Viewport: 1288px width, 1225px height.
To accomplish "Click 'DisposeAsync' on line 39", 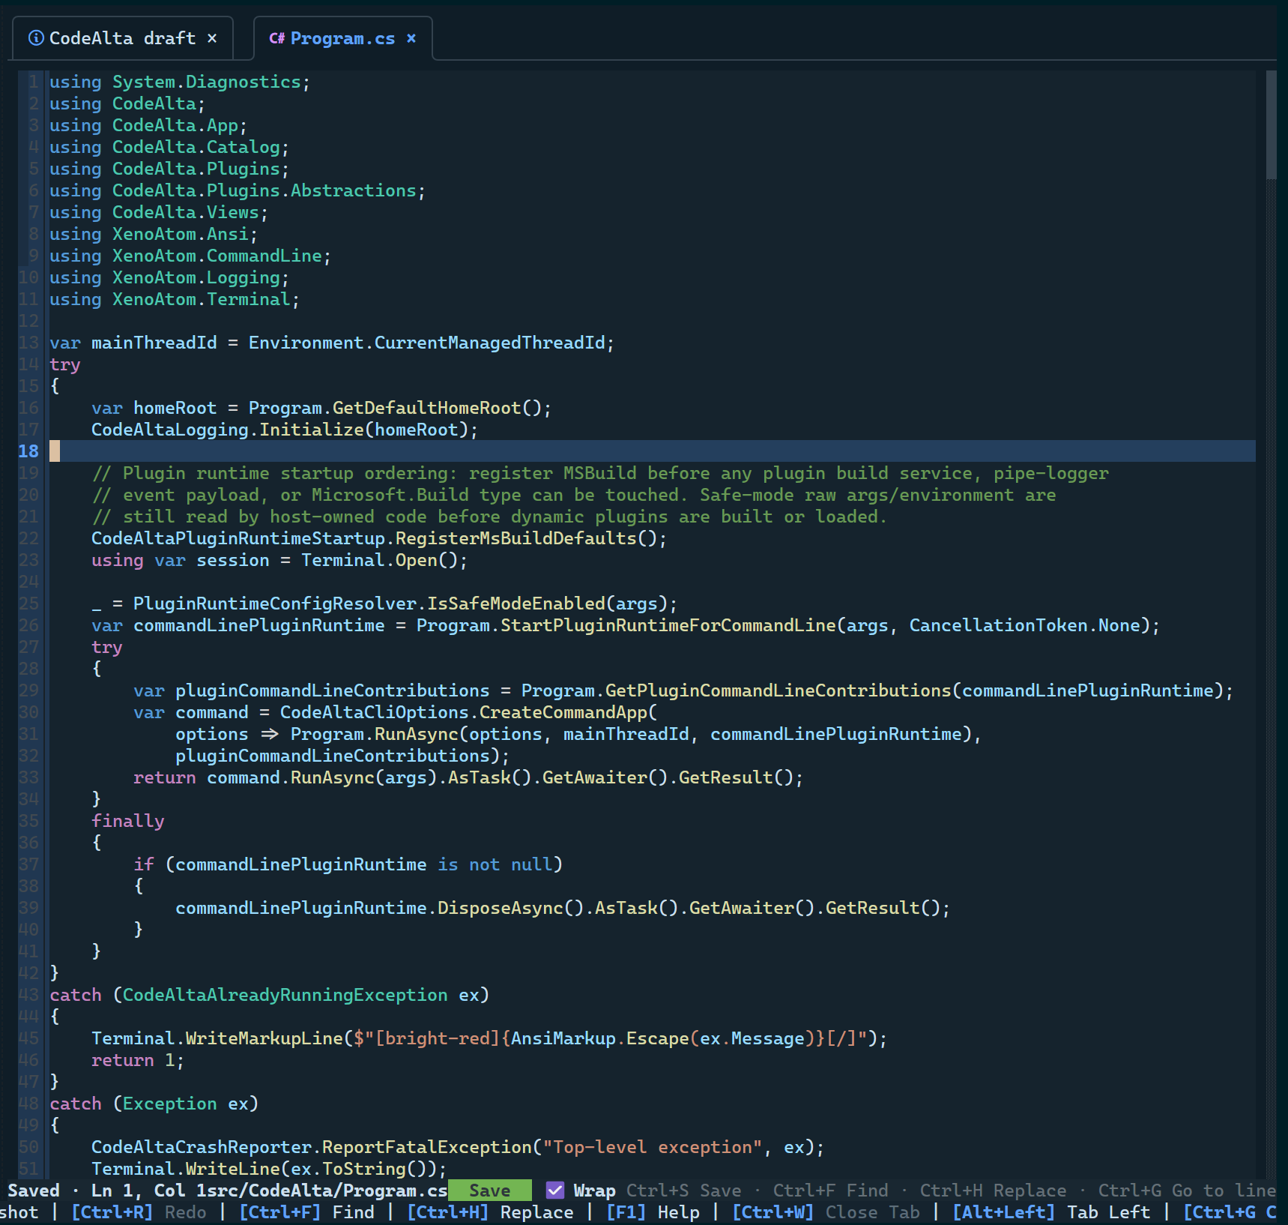I will tap(501, 908).
